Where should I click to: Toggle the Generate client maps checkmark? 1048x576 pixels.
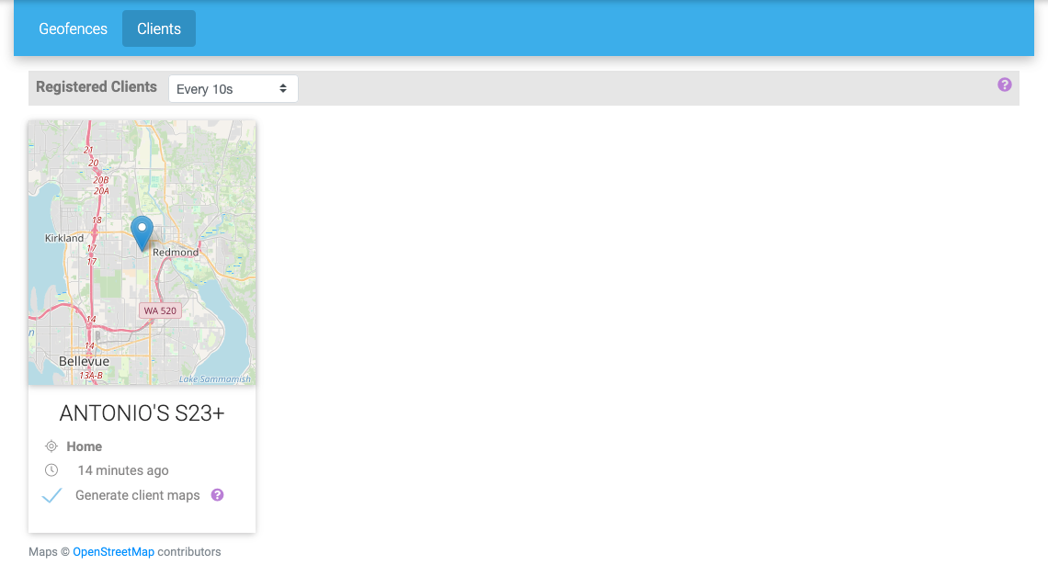pos(52,495)
